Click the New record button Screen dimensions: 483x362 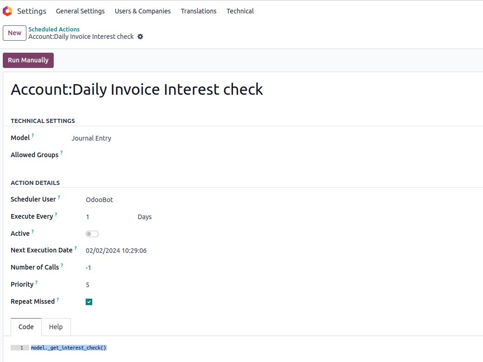pos(14,33)
